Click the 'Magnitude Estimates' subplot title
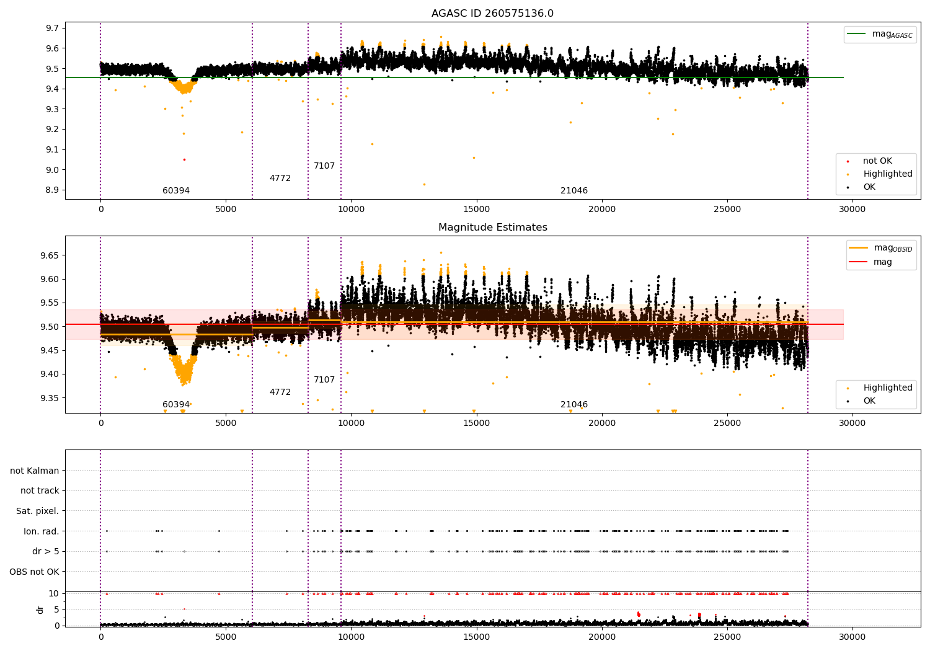The image size is (930, 651). 492,228
